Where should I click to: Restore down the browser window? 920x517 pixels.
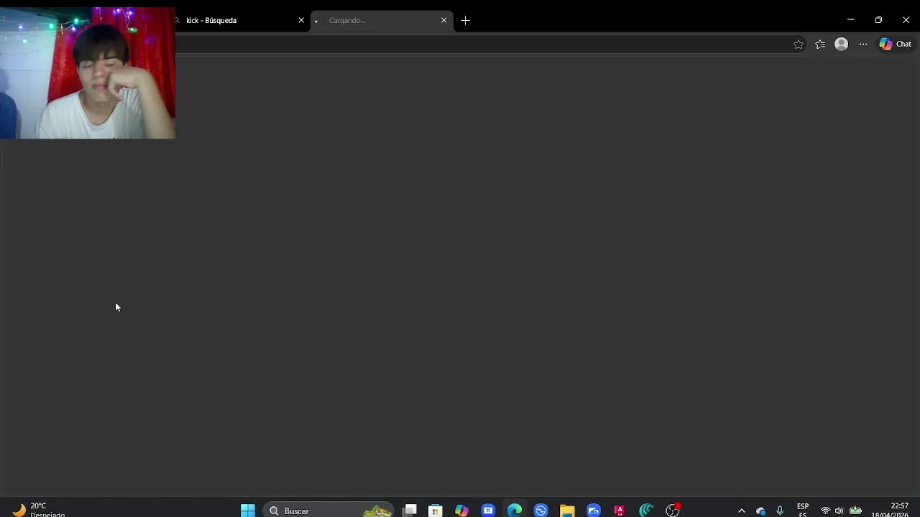tap(878, 20)
